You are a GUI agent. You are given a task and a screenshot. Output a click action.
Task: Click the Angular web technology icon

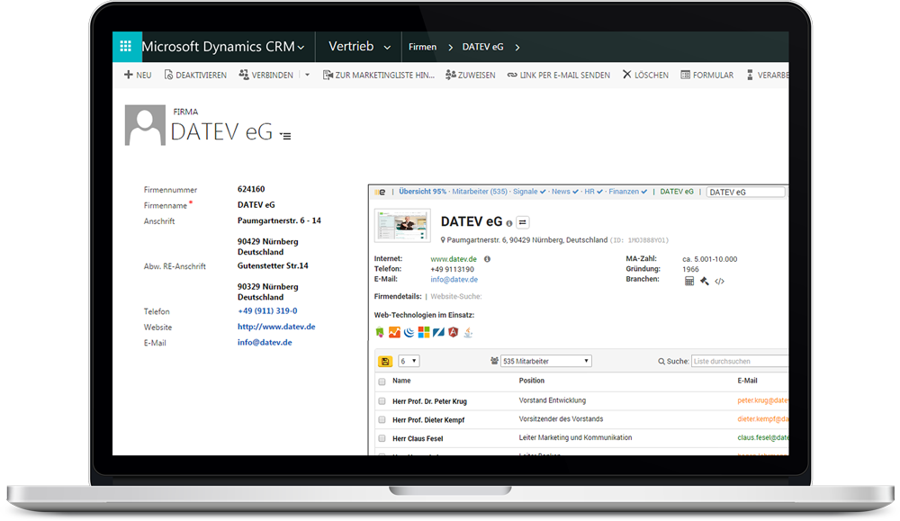[x=452, y=331]
